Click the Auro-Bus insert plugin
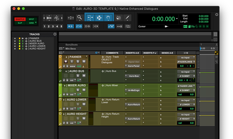Screen dimensions: 233x139 coord(134,76)
